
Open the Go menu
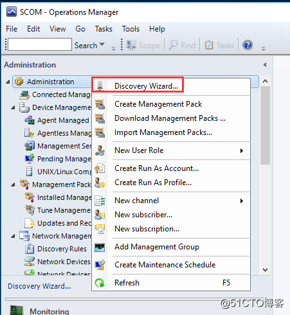tap(80, 29)
